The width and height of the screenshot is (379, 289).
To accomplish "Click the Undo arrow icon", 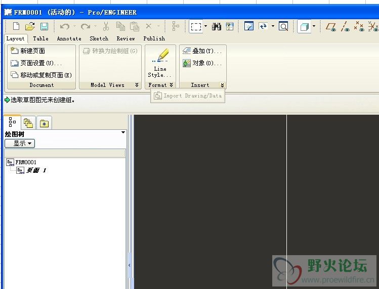I will [x=65, y=26].
